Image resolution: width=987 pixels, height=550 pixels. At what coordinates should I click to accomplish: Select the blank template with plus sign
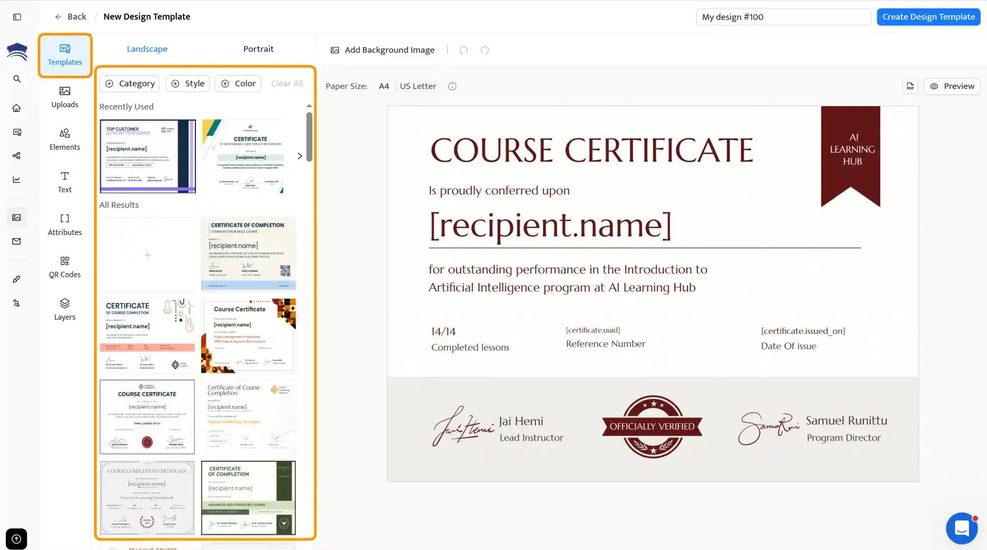tap(147, 255)
